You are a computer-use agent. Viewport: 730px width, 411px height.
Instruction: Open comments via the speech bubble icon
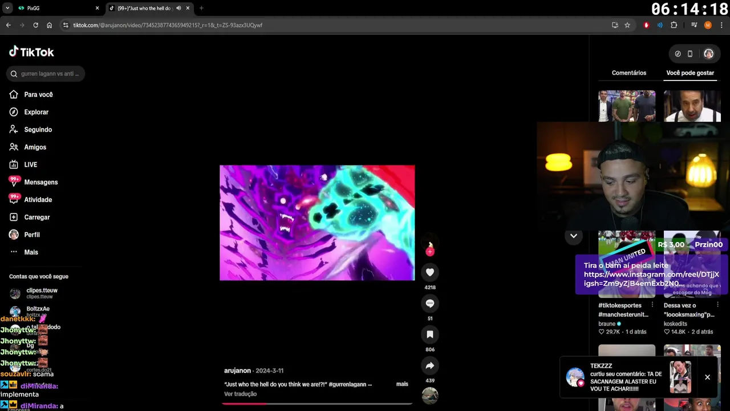point(430,303)
